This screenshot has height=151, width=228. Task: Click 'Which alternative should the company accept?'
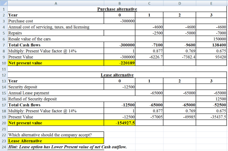tap(56, 135)
